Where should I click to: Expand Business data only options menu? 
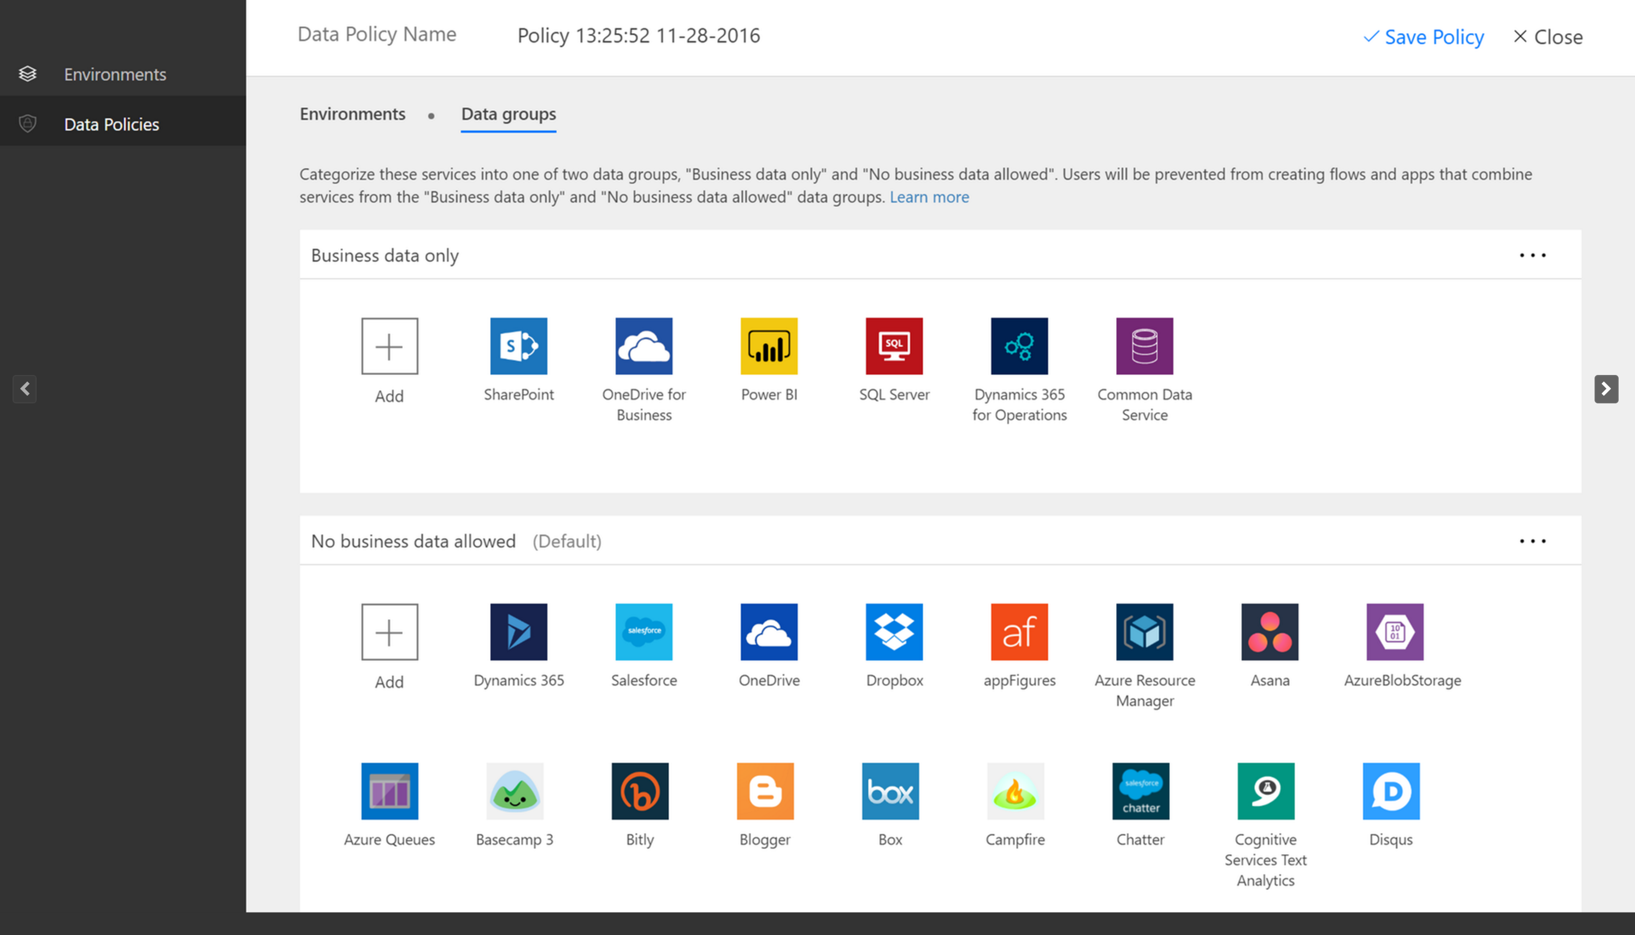click(x=1533, y=255)
